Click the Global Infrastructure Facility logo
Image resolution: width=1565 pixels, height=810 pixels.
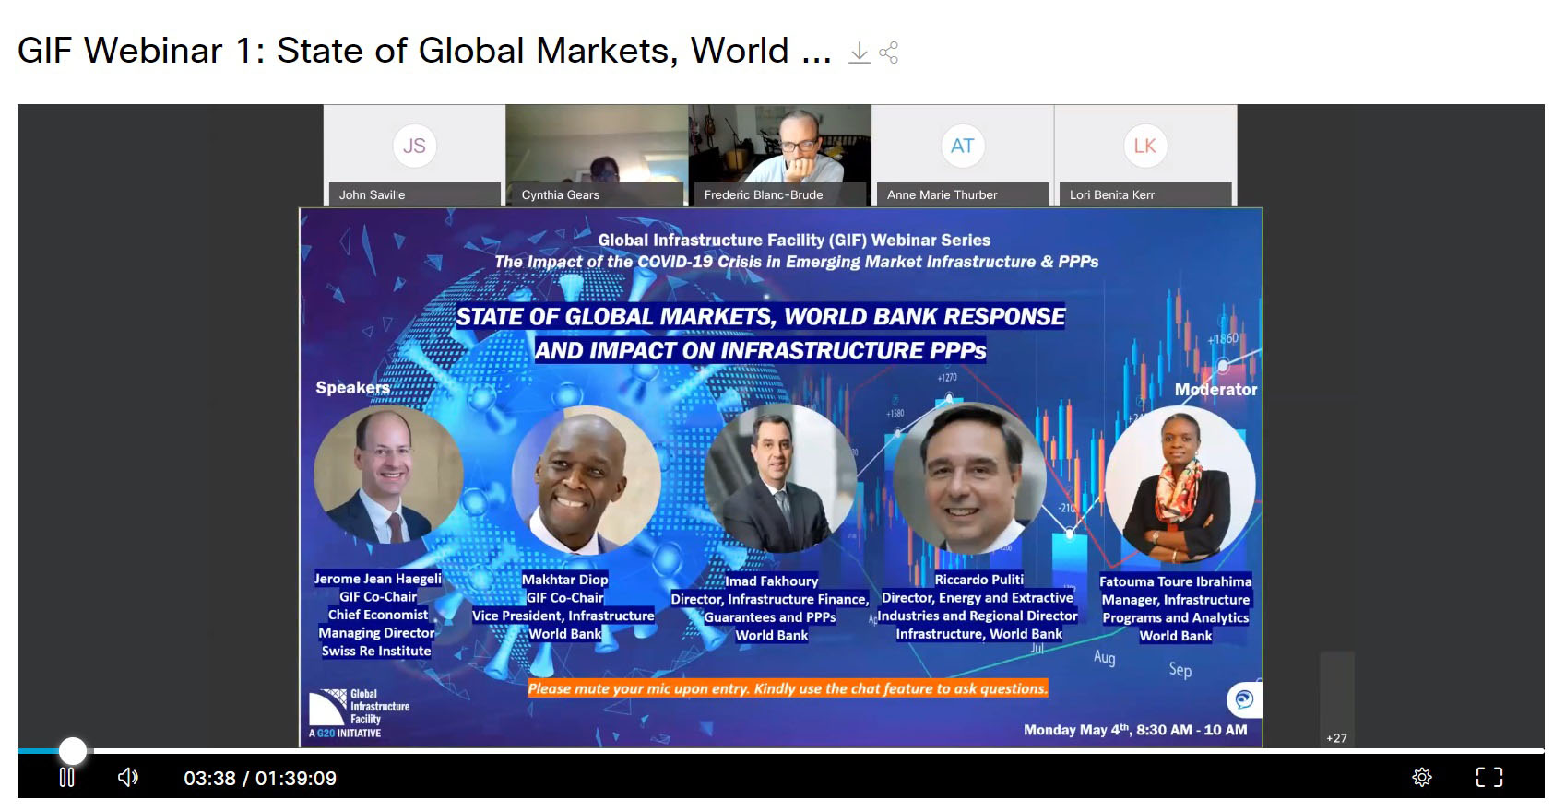tap(360, 713)
